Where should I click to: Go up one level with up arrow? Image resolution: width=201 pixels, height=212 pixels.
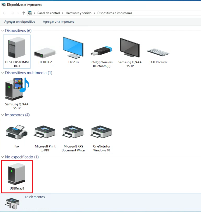click(x=24, y=13)
